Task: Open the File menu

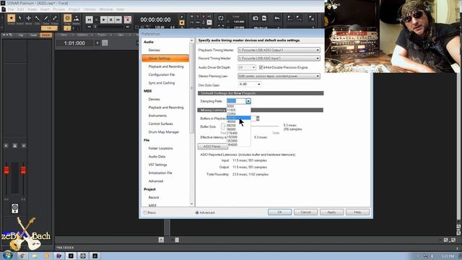Action: 11,9
